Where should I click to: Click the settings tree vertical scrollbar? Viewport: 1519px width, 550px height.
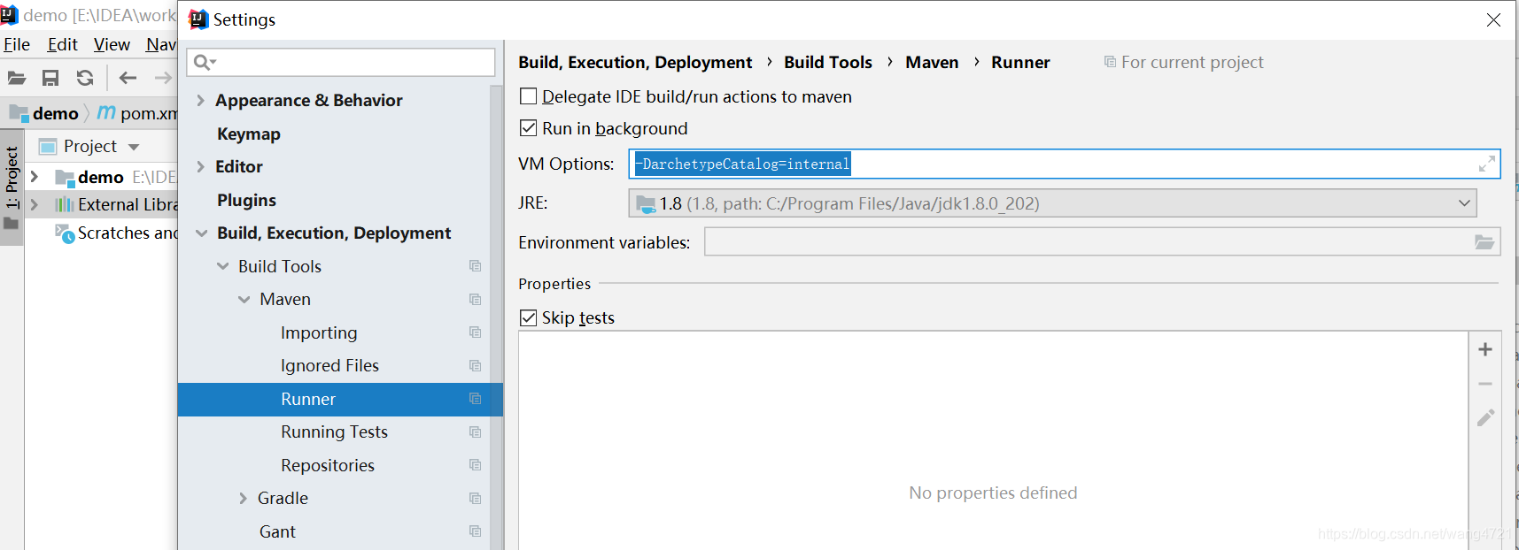tap(496, 317)
